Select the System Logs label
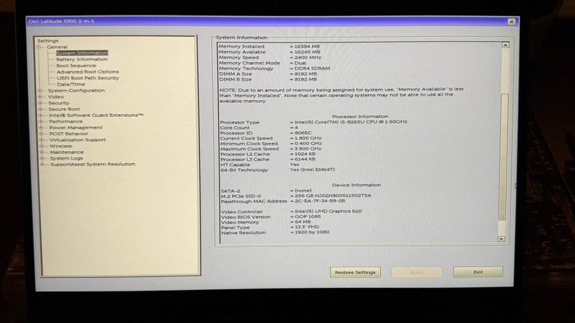This screenshot has height=323, width=575. pyautogui.click(x=66, y=158)
